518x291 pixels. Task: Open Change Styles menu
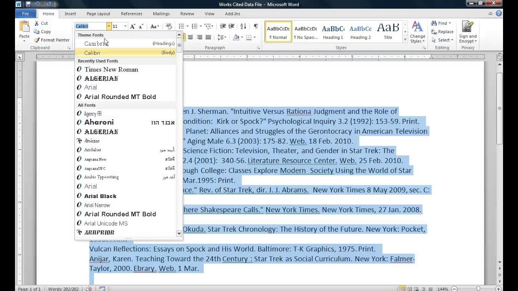click(x=417, y=32)
